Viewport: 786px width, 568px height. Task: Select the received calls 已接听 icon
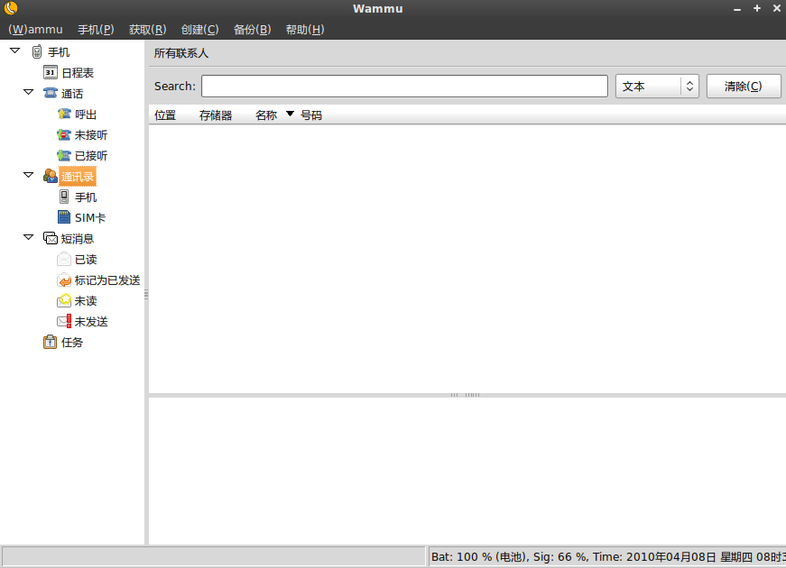pyautogui.click(x=64, y=156)
